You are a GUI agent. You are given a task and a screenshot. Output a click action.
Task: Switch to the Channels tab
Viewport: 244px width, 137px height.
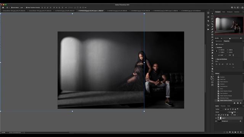click(x=223, y=106)
